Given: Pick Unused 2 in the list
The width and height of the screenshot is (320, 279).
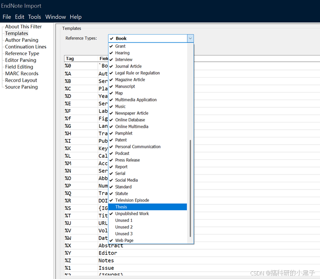Looking at the screenshot, I should [147, 227].
